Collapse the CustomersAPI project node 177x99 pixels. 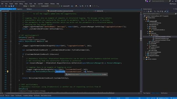click(x=146, y=21)
